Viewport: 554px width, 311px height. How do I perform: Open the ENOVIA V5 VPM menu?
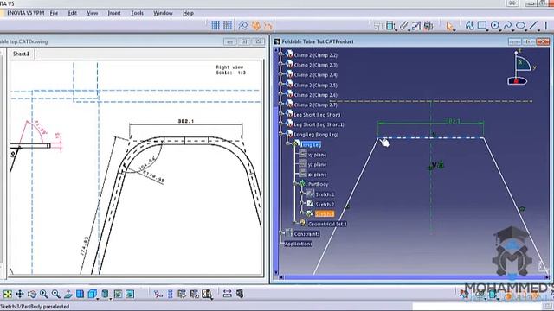pos(26,13)
